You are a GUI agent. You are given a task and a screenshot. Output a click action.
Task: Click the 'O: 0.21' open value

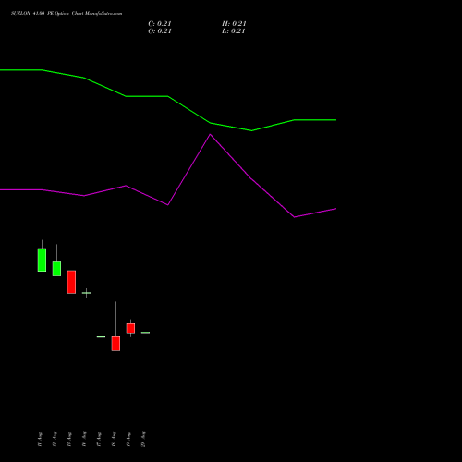tap(160, 31)
